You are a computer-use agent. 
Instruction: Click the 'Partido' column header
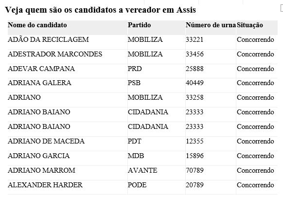(139, 25)
